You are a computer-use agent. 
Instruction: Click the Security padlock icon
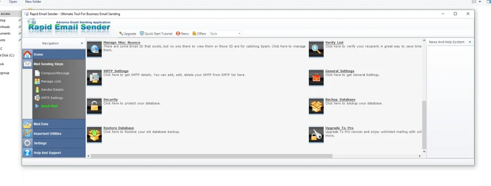tap(94, 106)
